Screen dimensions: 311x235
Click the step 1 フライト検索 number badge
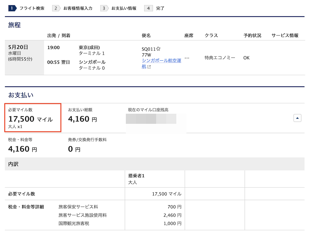(x=12, y=8)
